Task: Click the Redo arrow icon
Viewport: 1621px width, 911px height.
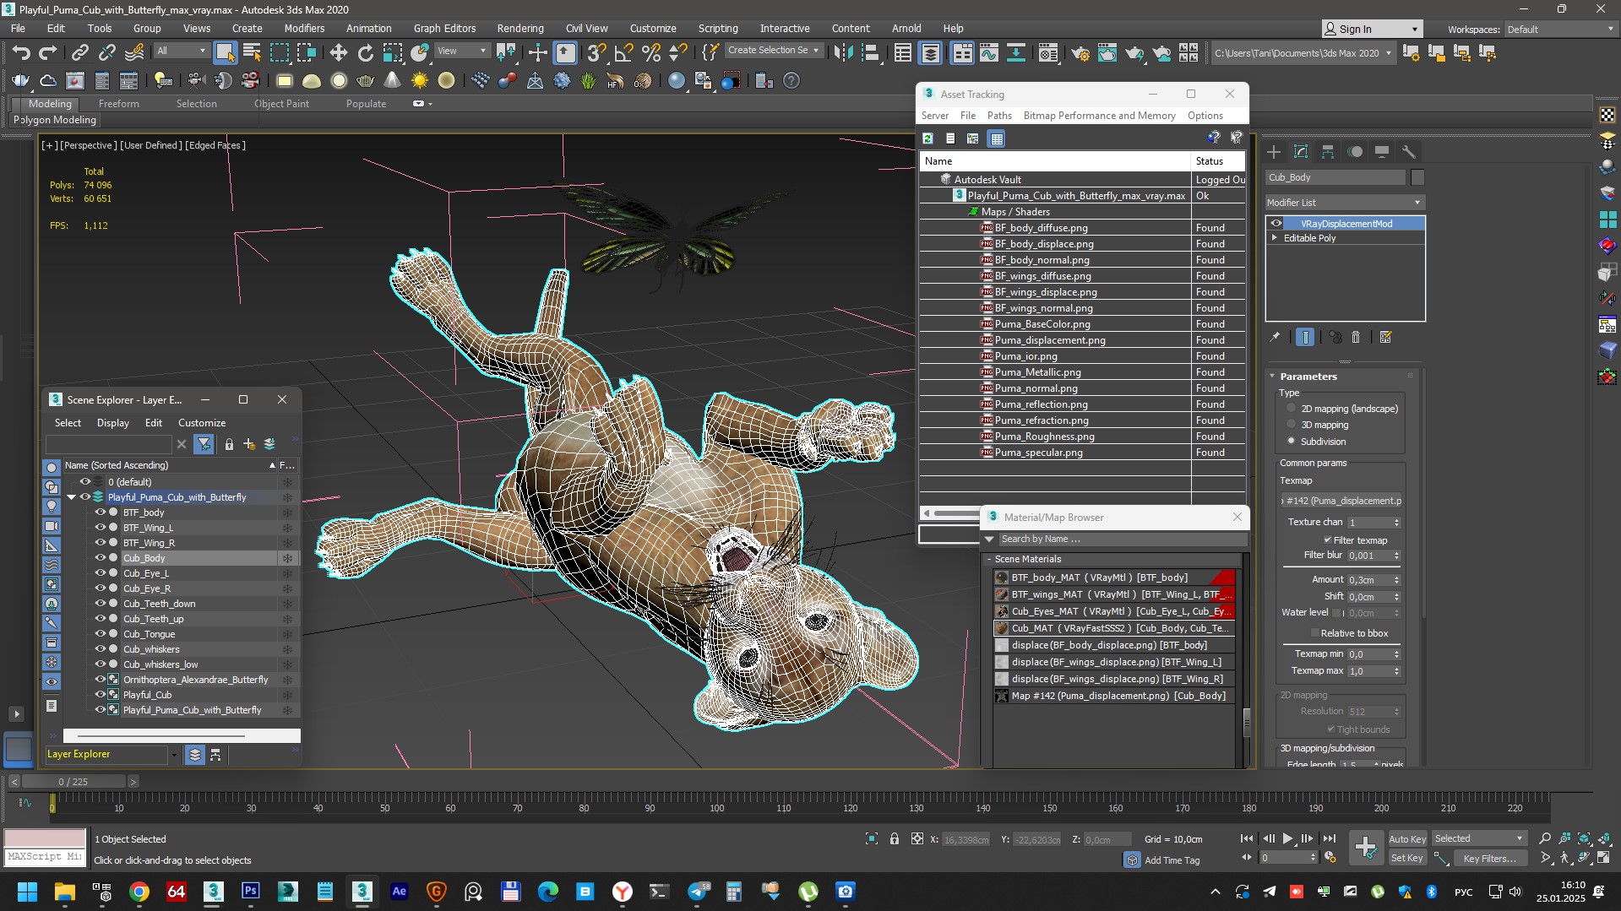Action: (48, 52)
